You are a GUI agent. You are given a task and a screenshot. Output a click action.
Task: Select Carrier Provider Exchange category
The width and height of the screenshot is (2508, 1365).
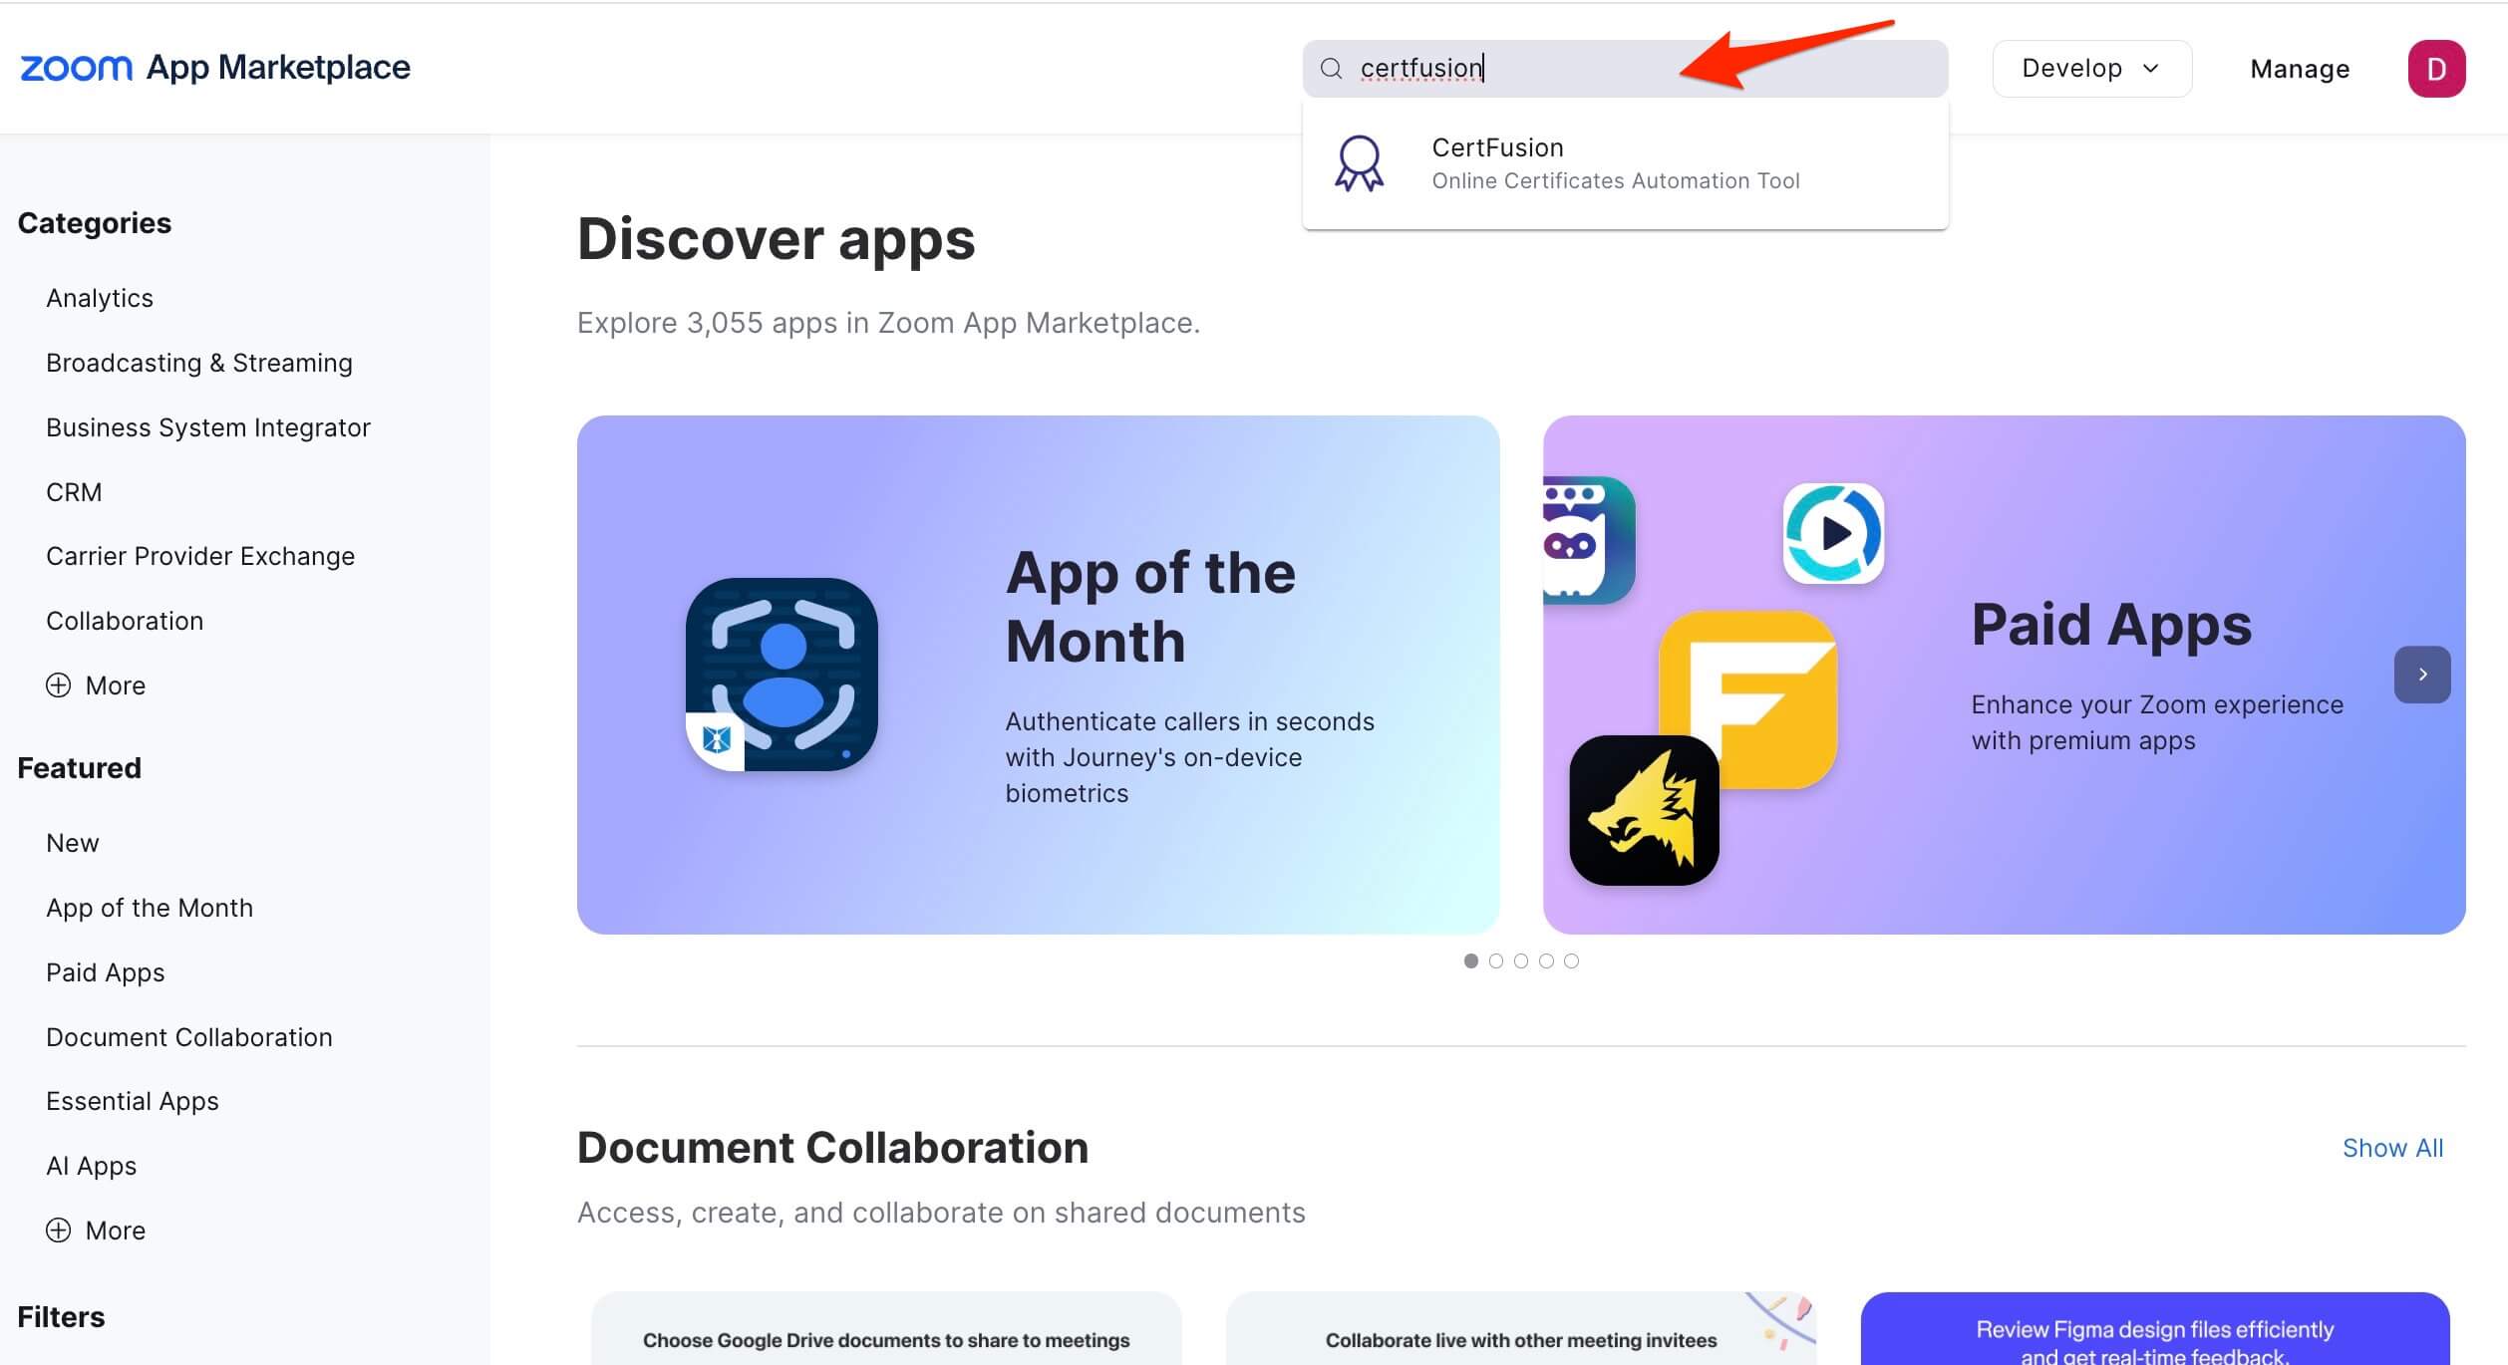click(x=200, y=556)
